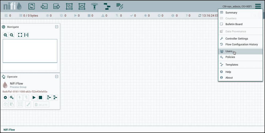Fit the flow to screen
Image resolution: width=265 pixels, height=133 pixels.
20,35
